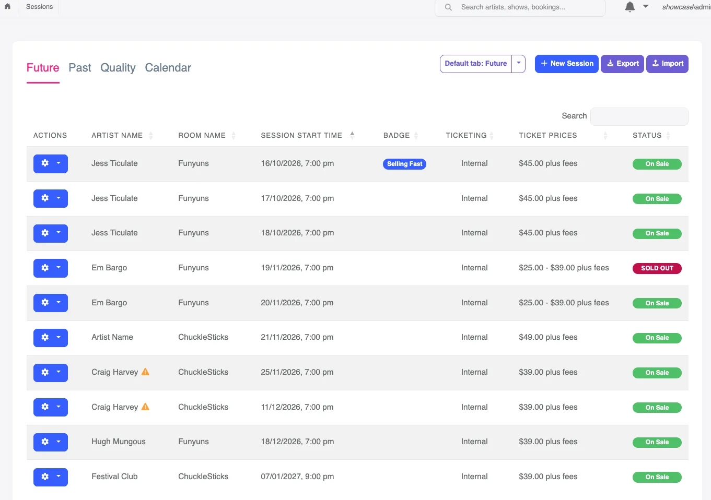Open actions gear for Hugh Mungous row
Screen dimensions: 711x500
click(51, 442)
